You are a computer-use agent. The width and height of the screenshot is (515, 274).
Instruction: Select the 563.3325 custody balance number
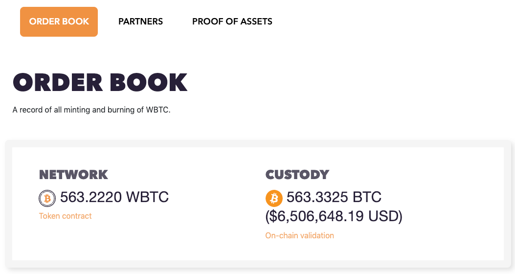point(317,198)
